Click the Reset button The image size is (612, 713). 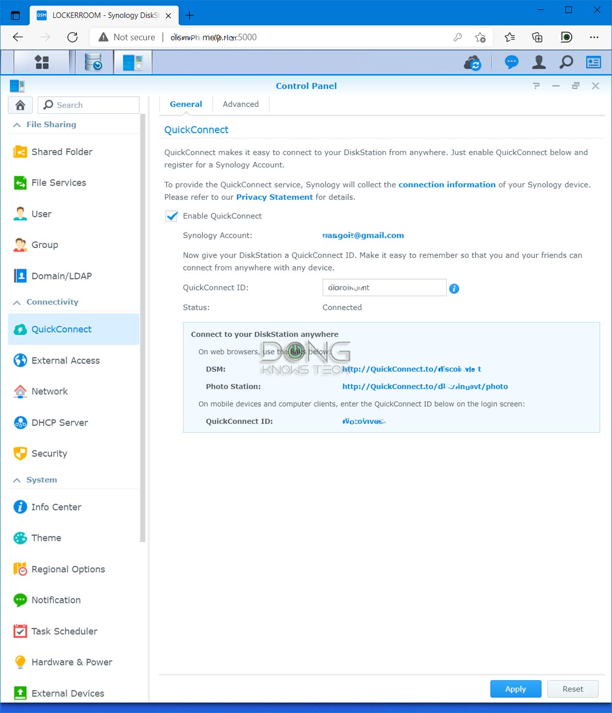coord(573,689)
